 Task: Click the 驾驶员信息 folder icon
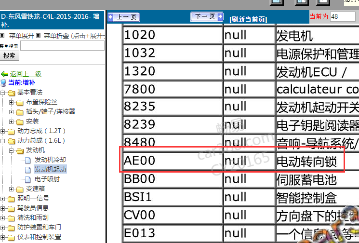click(x=11, y=208)
